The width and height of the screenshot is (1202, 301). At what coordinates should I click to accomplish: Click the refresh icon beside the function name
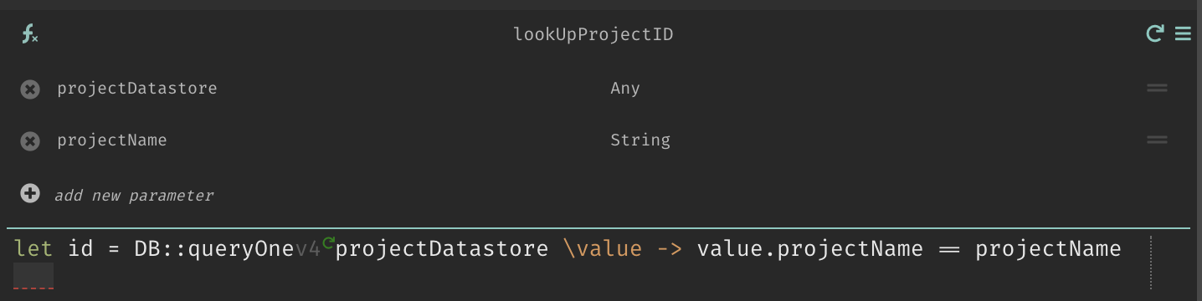pyautogui.click(x=1154, y=33)
